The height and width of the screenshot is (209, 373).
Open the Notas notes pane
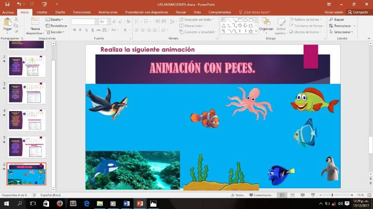pos(237,195)
